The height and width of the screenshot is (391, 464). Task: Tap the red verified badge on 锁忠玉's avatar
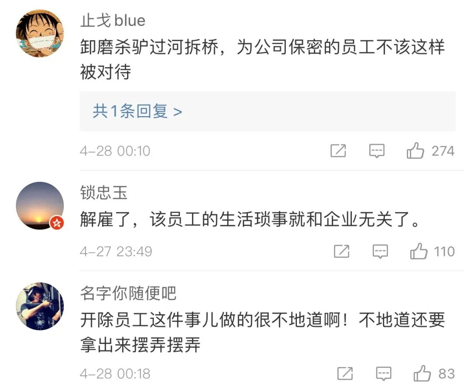click(x=57, y=223)
